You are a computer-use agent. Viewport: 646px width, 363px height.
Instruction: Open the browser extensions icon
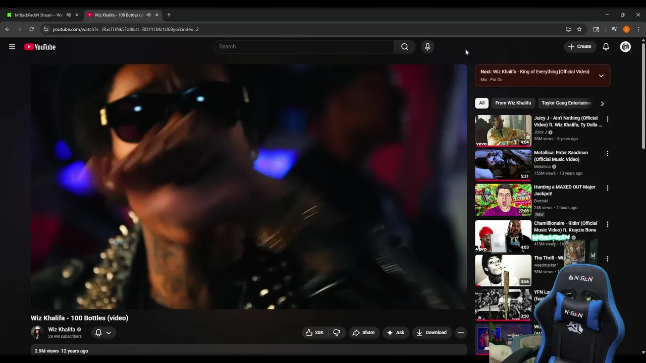coord(596,29)
